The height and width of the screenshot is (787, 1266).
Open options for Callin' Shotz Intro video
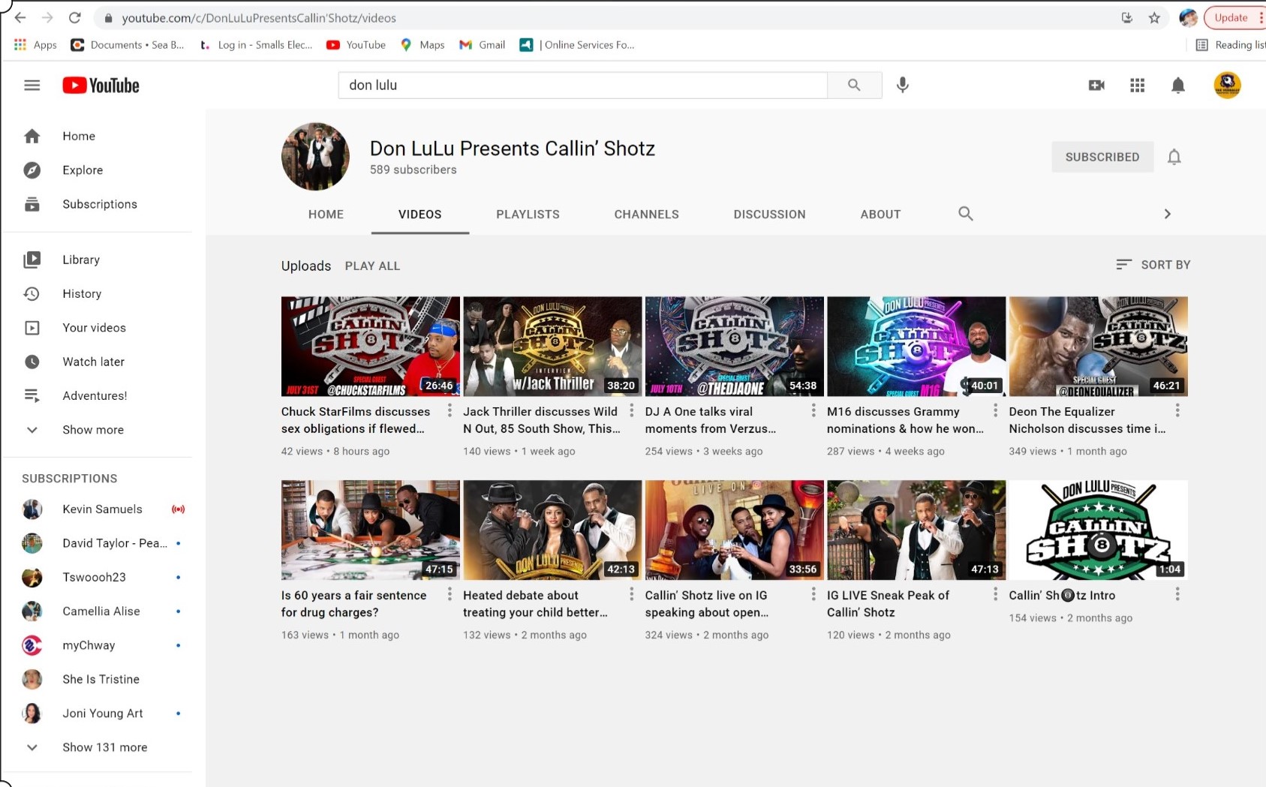pyautogui.click(x=1177, y=594)
